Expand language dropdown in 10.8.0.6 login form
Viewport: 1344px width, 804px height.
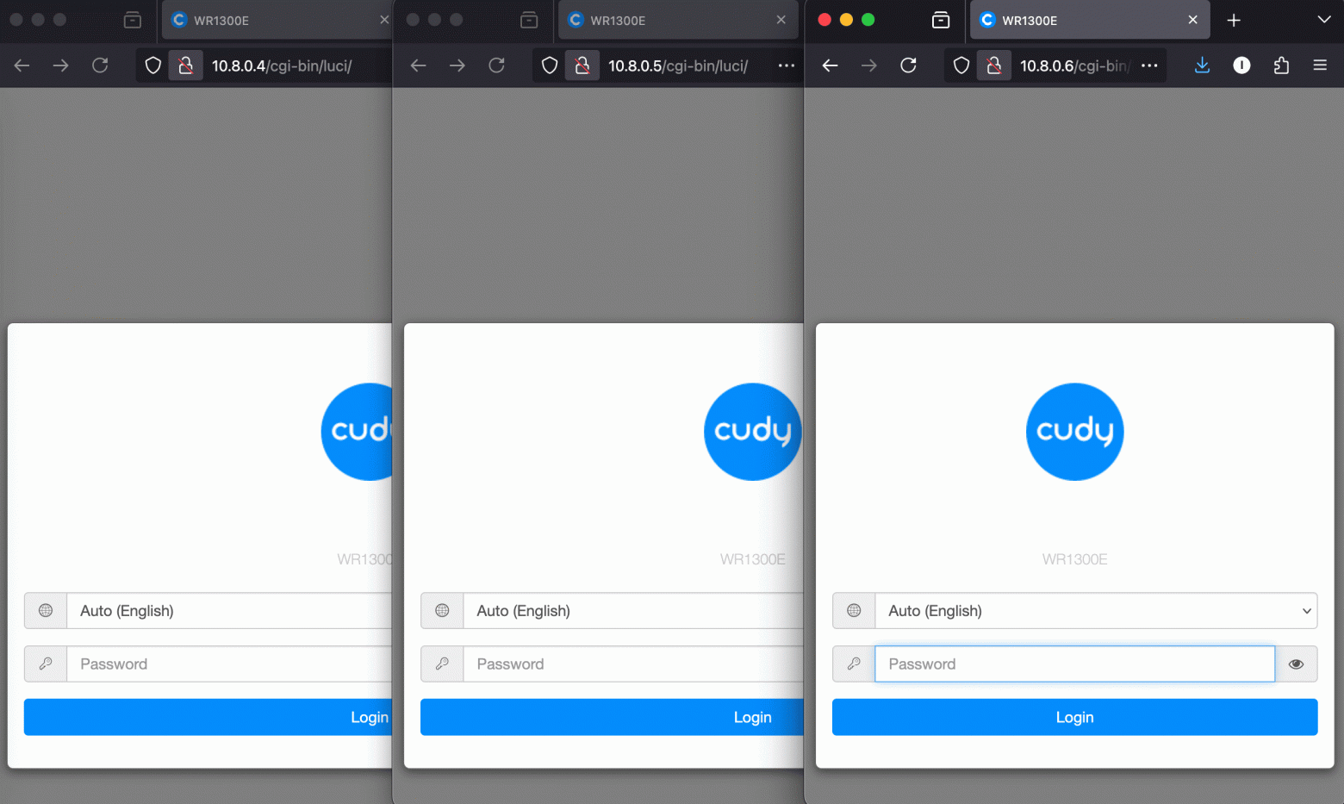1096,611
